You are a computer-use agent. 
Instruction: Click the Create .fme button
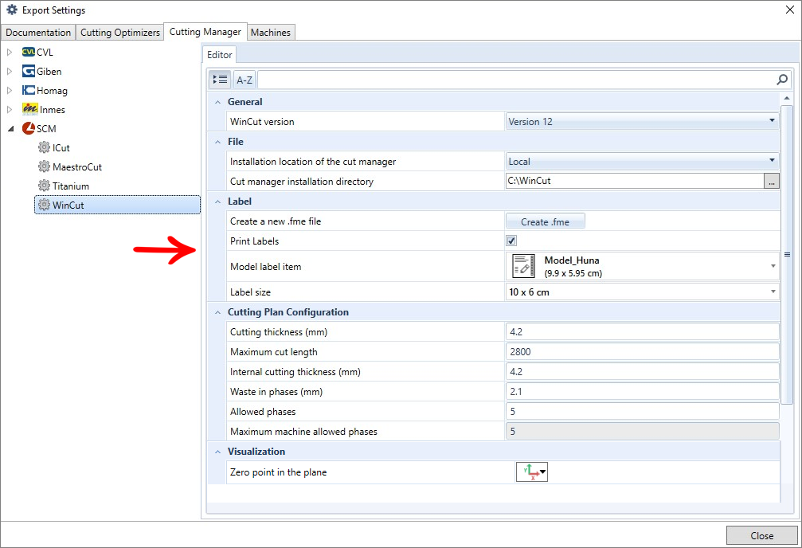(546, 221)
